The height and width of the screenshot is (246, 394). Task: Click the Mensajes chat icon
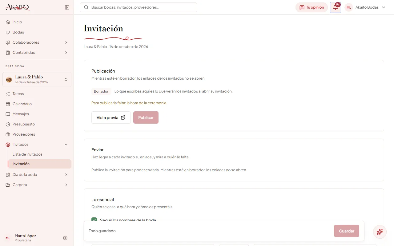(x=8, y=114)
